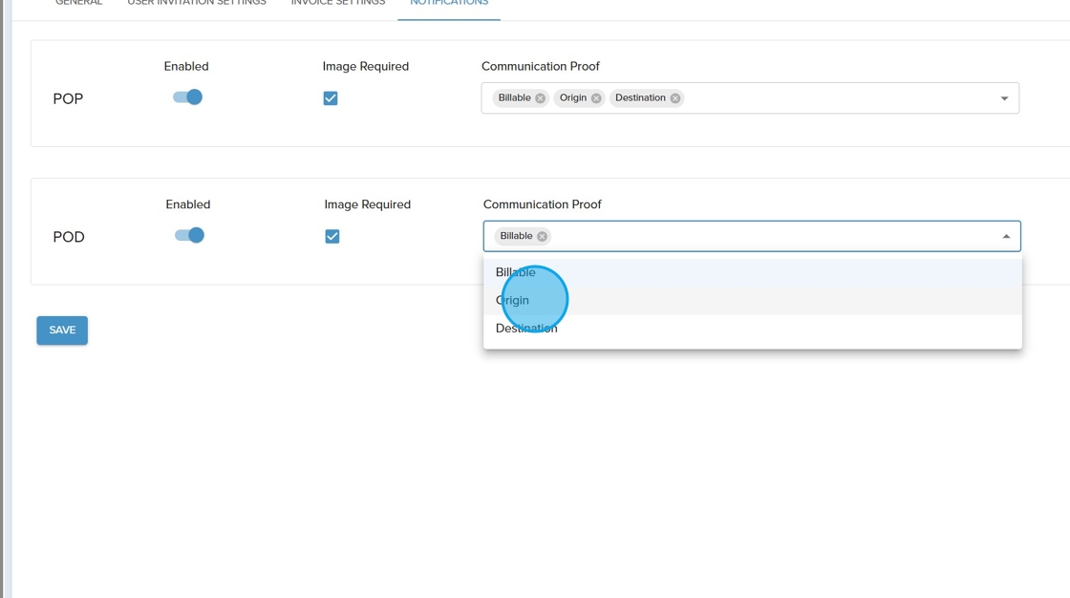Screen dimensions: 1070x598
Task: Collapse the POD Communication Proof dropdown arrow
Action: pyautogui.click(x=1006, y=237)
